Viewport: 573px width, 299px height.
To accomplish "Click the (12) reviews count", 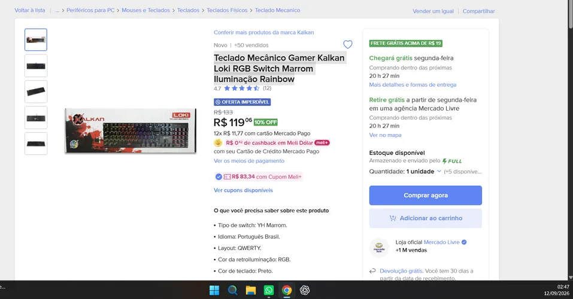I will (x=267, y=88).
